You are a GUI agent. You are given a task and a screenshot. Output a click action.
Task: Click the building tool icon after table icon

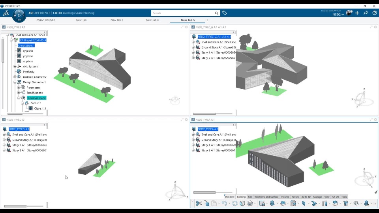pyautogui.click(x=272, y=204)
